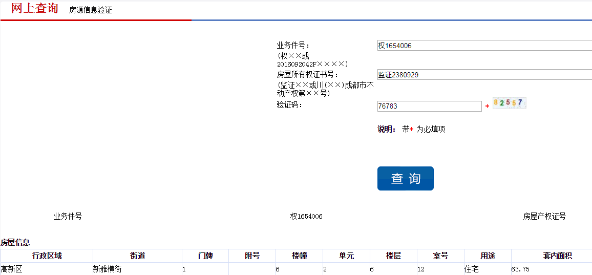Select the 用途 column header

pyautogui.click(x=488, y=256)
